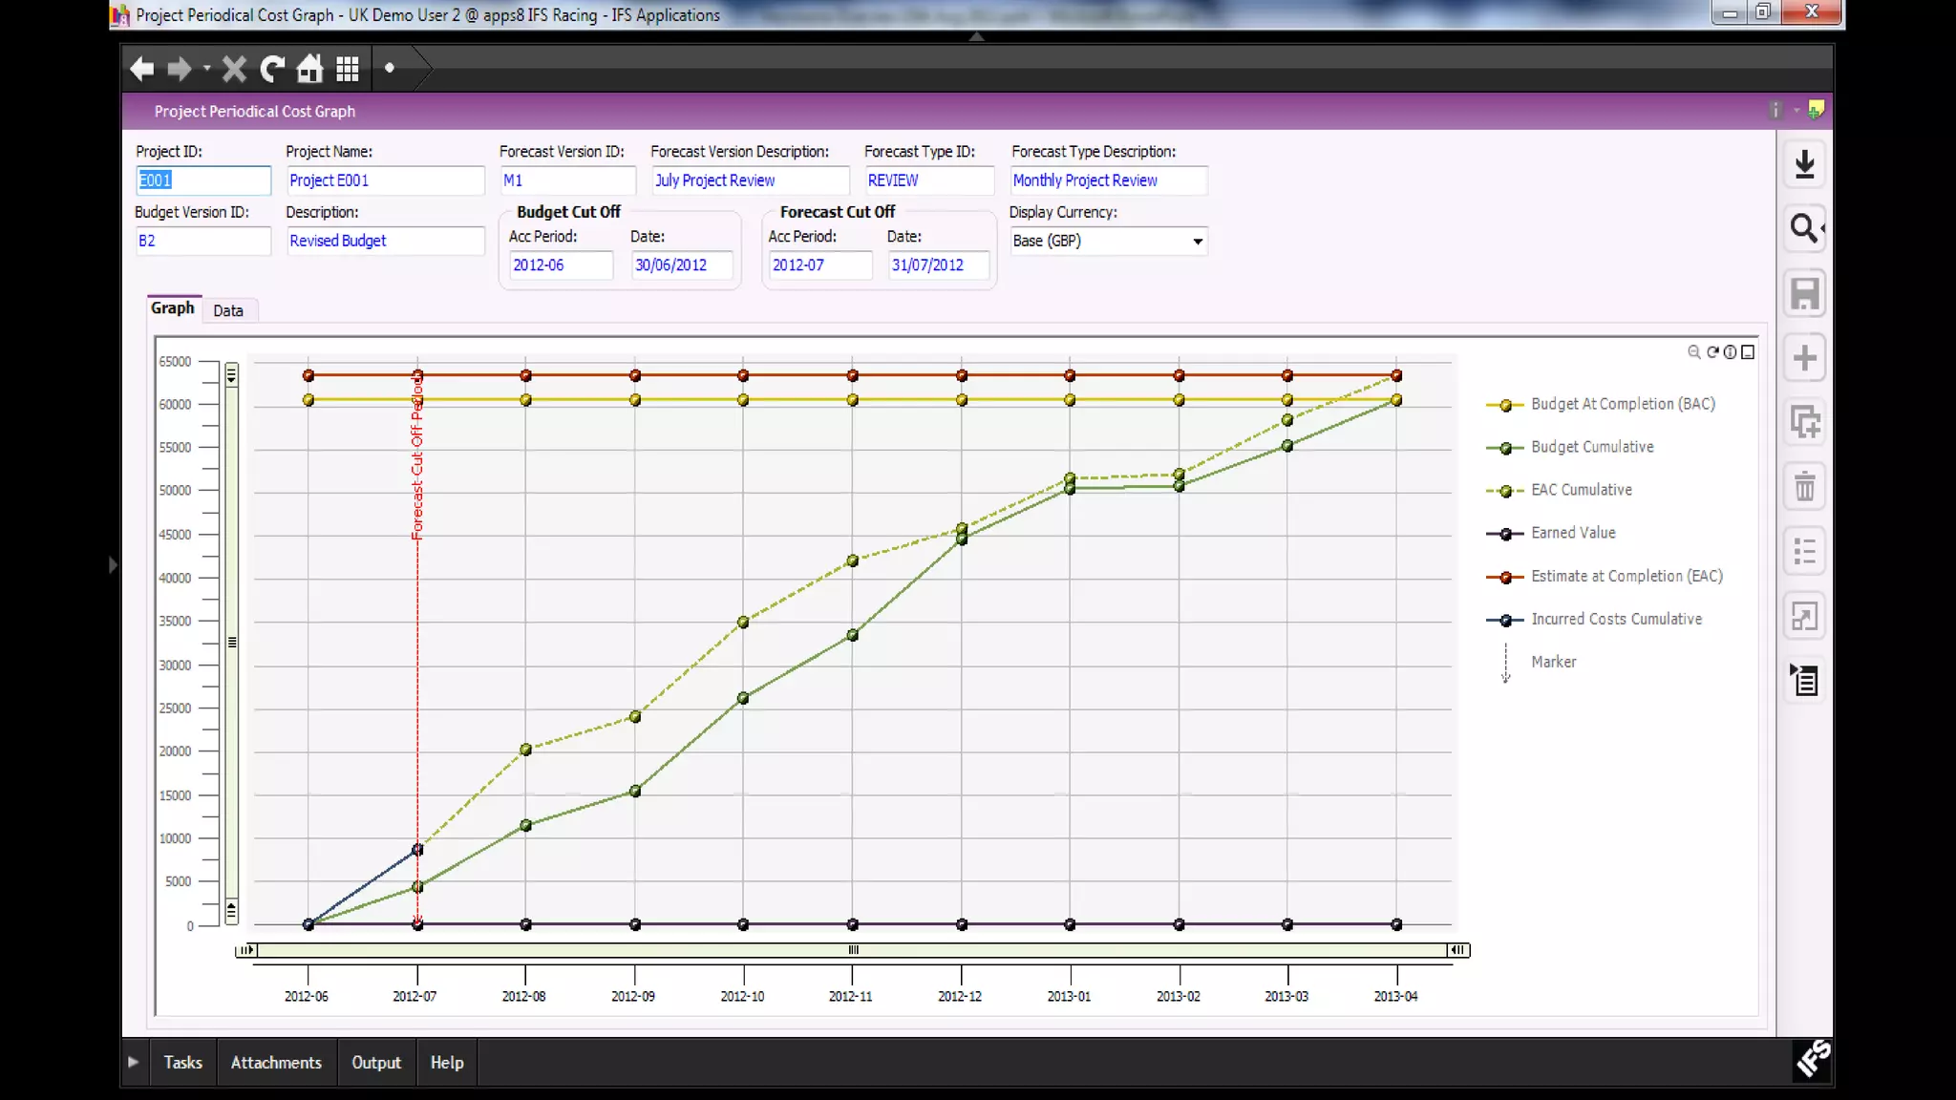Toggle EAC Cumulative series in legend
The image size is (1956, 1100).
1581,490
